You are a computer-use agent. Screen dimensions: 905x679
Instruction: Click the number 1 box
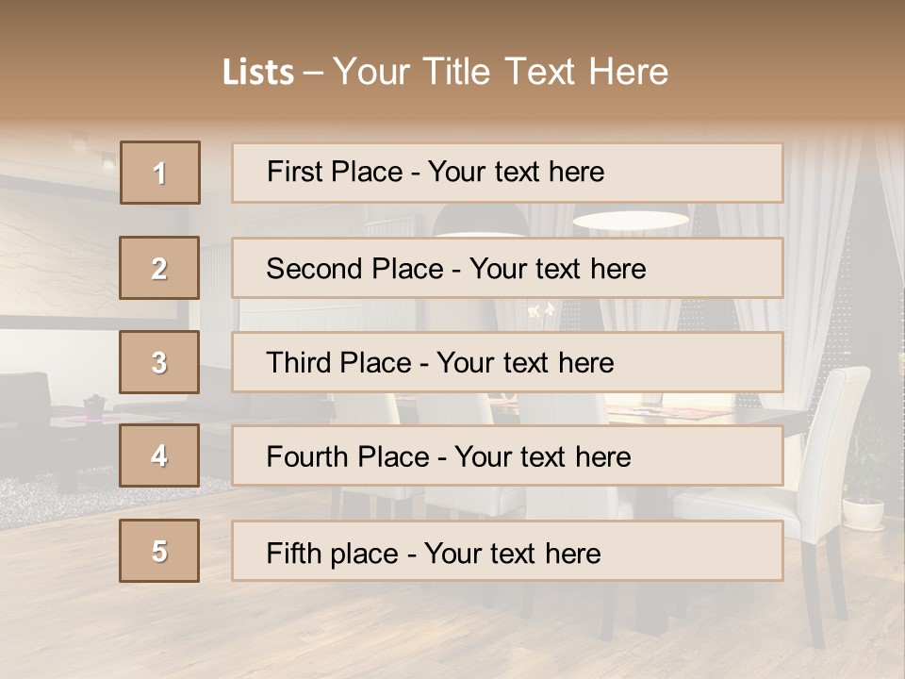tap(160, 173)
